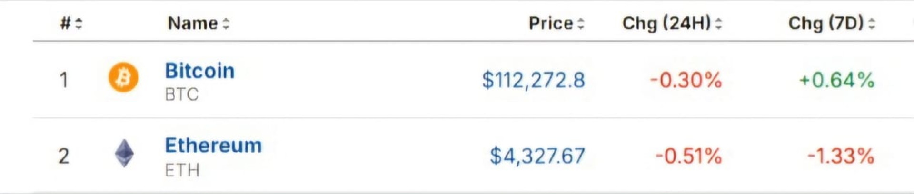
Task: Toggle sort arrows next to Chg (7D)
Action: click(x=871, y=23)
